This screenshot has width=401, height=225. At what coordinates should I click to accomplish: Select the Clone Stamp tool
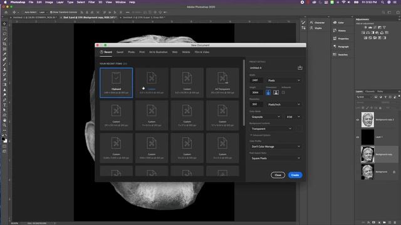(4, 69)
